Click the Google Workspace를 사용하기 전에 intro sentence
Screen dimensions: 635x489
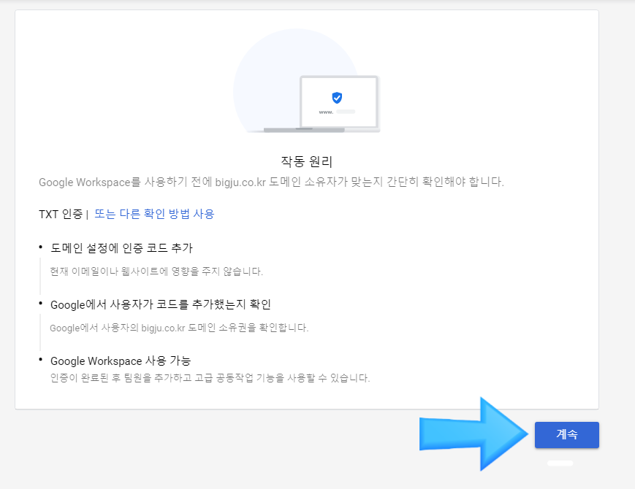[271, 182]
